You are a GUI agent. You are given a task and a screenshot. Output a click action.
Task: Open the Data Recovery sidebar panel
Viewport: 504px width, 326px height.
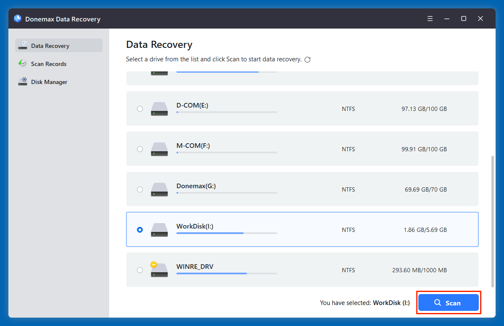click(x=50, y=45)
